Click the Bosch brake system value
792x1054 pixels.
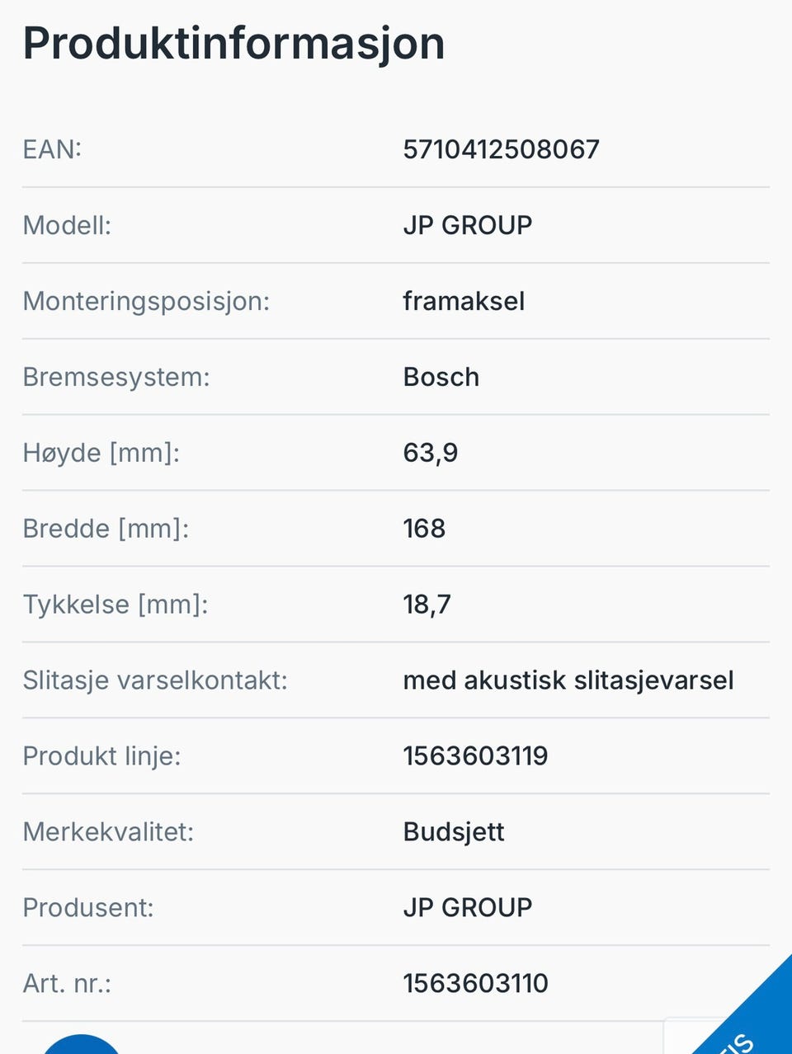point(441,377)
